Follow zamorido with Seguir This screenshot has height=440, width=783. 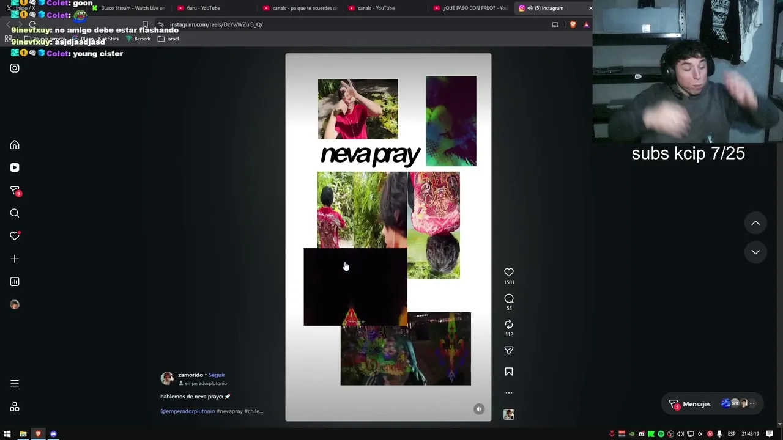pos(217,375)
